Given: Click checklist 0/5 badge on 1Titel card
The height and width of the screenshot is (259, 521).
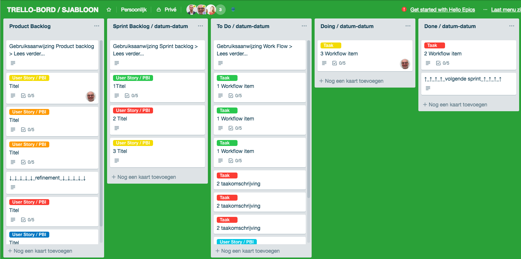Looking at the screenshot, I should click(x=131, y=96).
